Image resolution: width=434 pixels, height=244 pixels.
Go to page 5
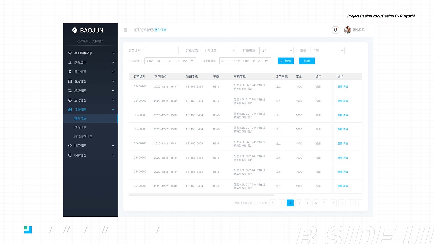[316, 203]
